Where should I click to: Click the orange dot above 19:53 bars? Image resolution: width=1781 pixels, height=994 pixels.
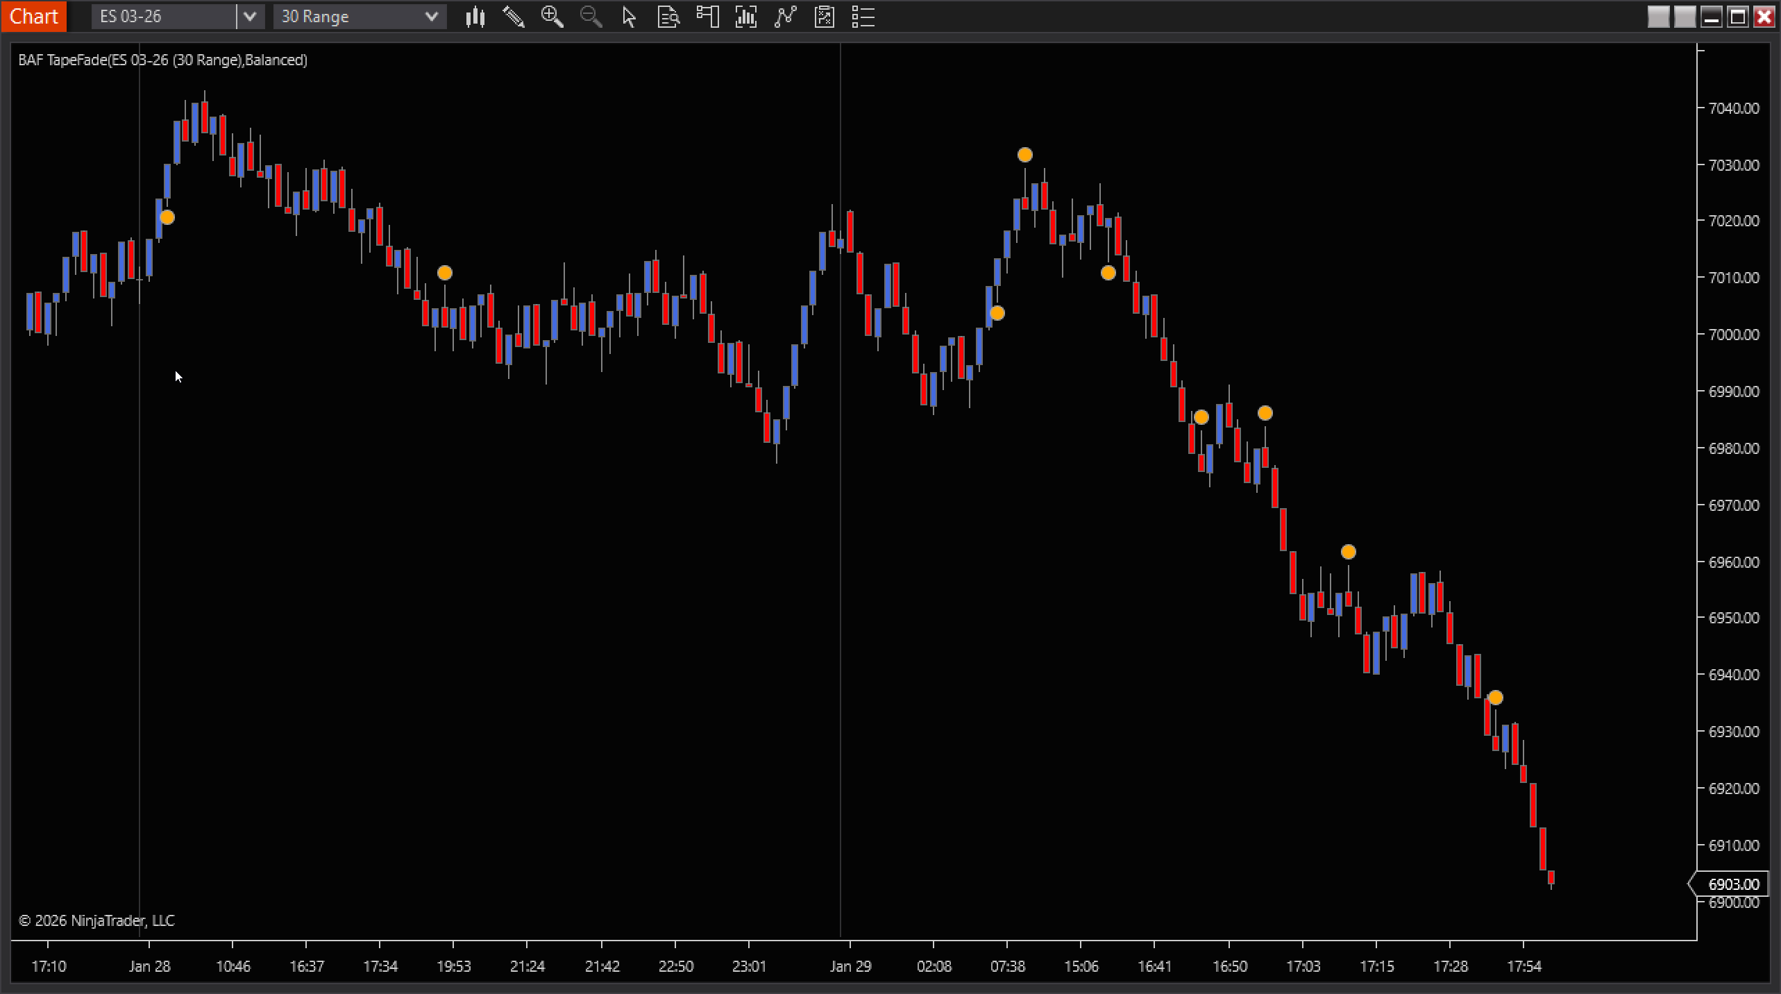tap(445, 273)
